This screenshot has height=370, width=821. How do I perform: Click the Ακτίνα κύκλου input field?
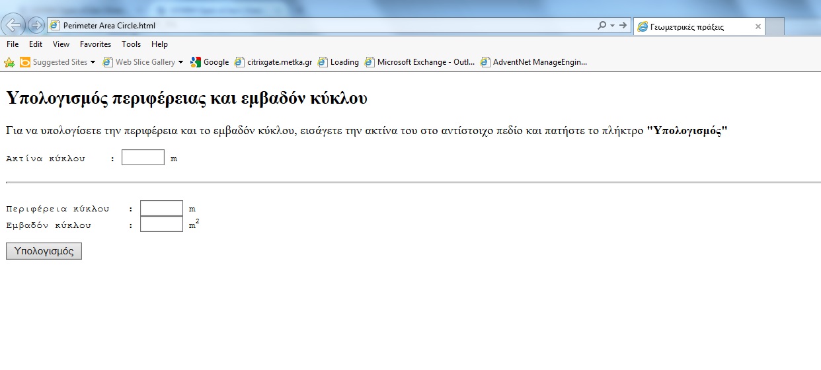click(x=143, y=157)
